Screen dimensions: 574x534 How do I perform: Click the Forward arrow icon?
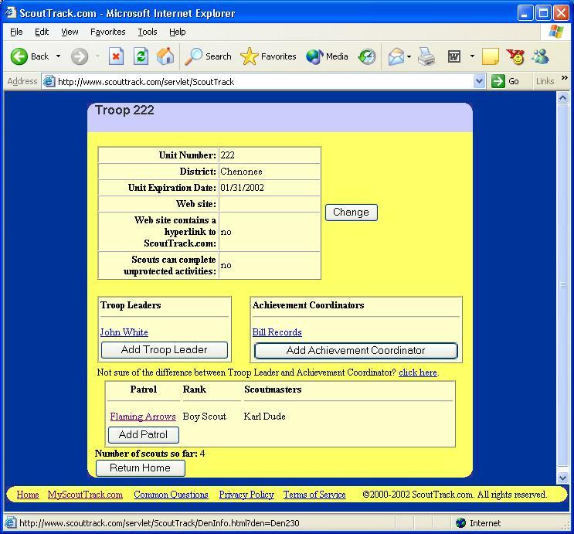(80, 56)
